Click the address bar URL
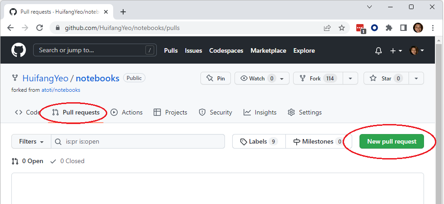The height and width of the screenshot is (204, 444). [122, 28]
